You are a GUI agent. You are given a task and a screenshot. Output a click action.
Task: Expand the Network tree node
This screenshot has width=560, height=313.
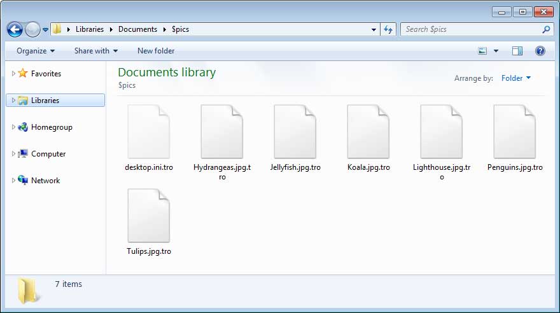(13, 181)
